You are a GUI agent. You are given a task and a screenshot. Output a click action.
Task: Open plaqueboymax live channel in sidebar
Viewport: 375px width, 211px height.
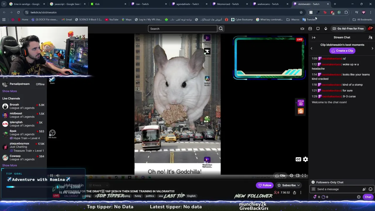click(x=23, y=147)
